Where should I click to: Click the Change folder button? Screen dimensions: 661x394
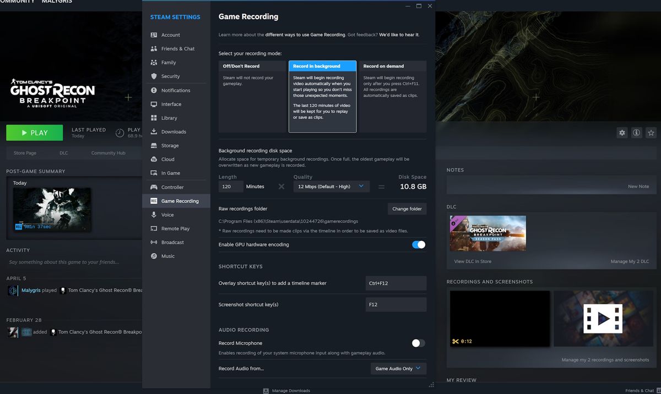click(x=406, y=209)
